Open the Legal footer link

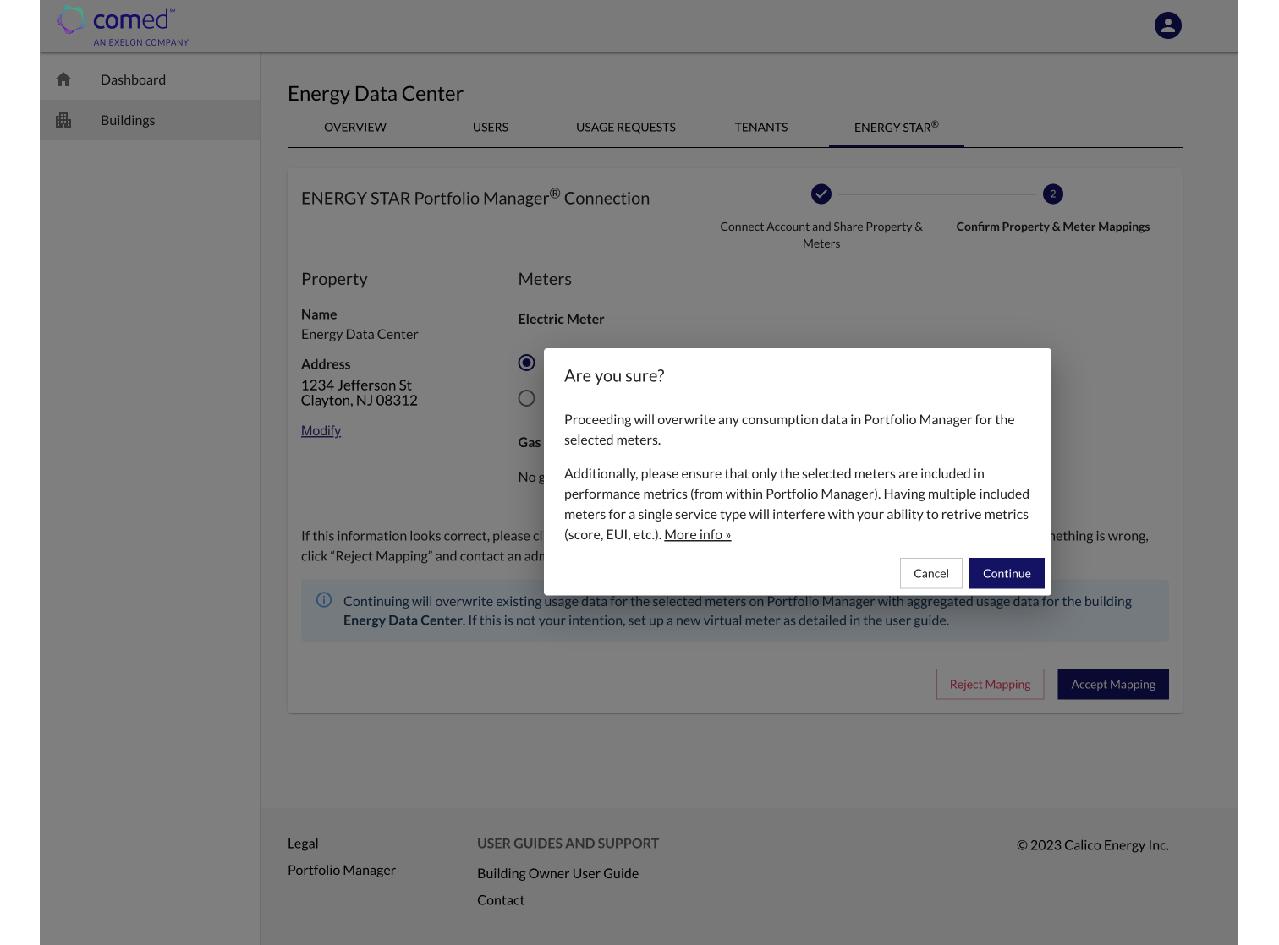303,844
